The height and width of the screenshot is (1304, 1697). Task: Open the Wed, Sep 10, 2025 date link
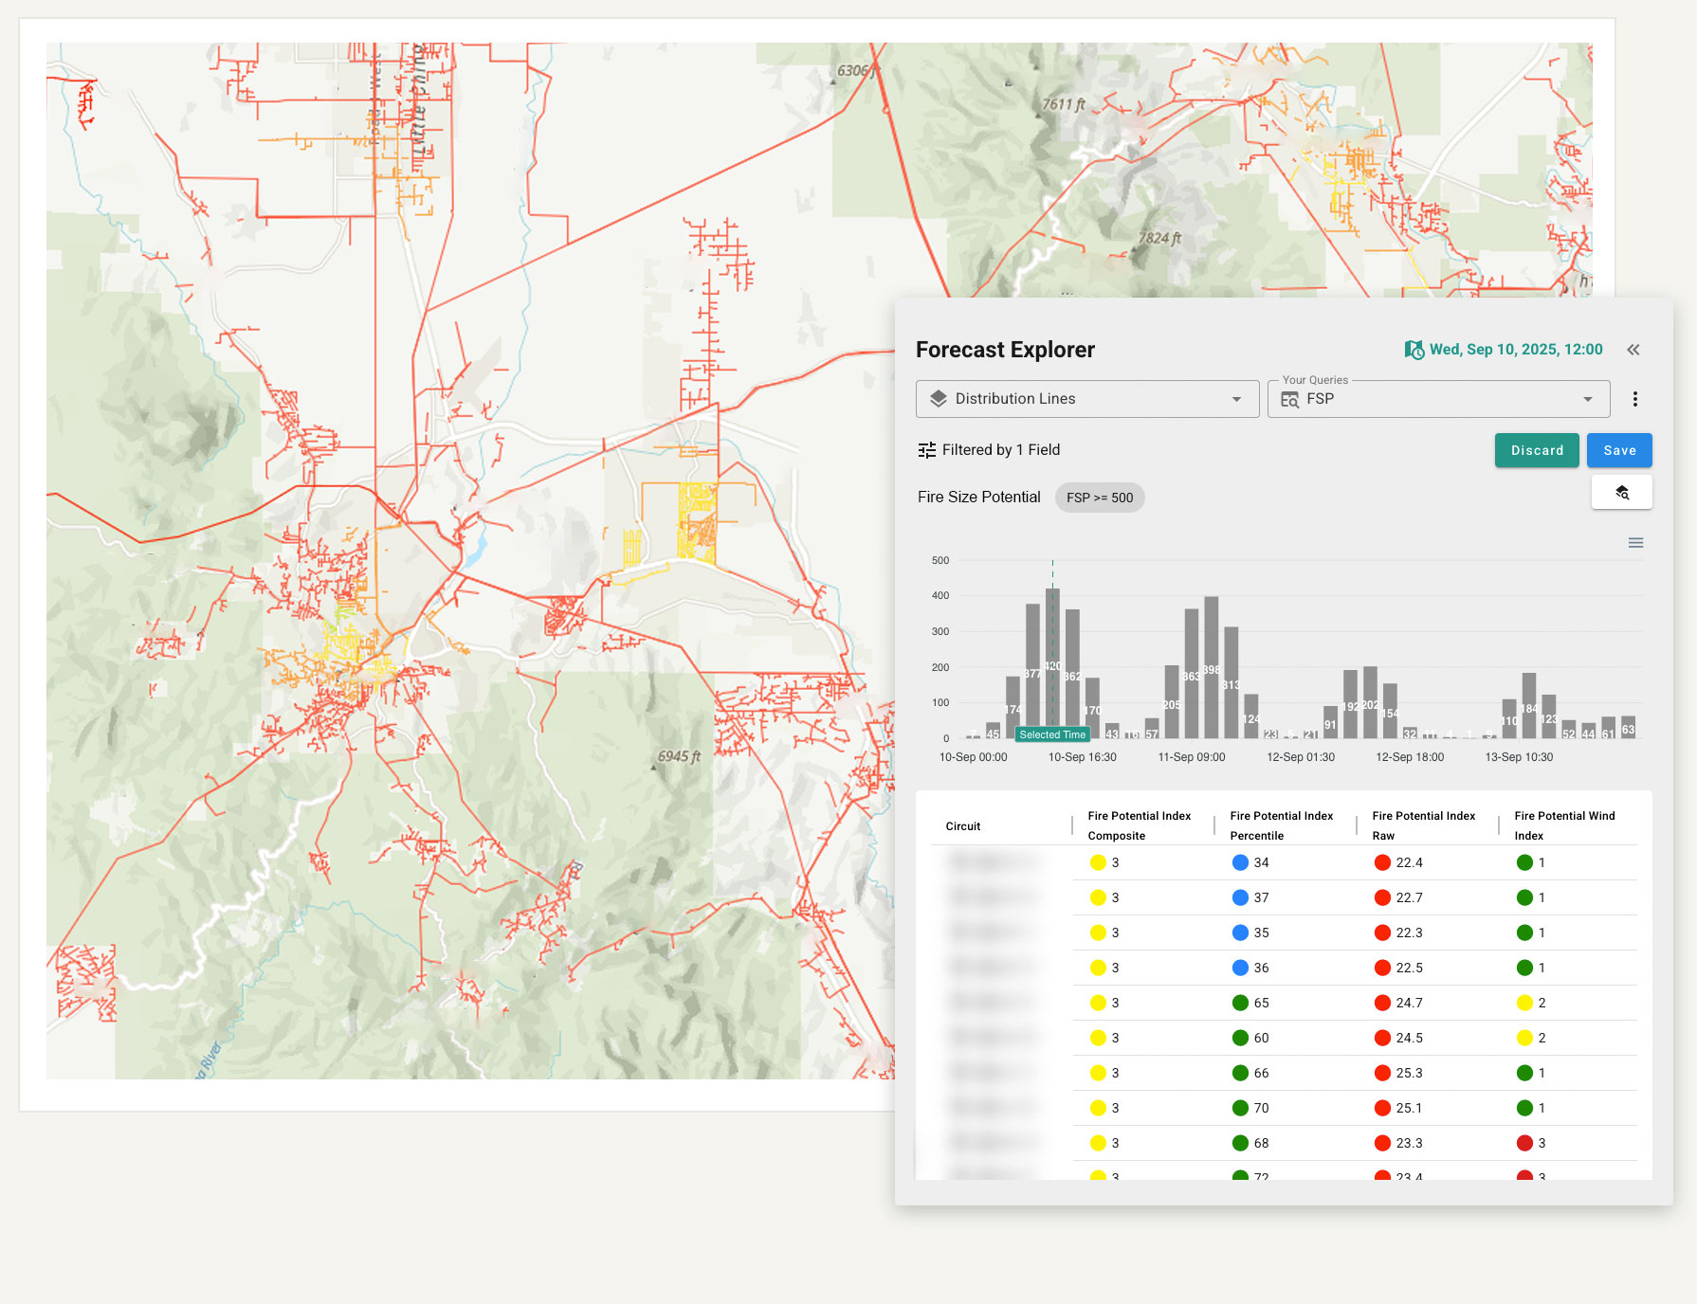coord(1515,350)
